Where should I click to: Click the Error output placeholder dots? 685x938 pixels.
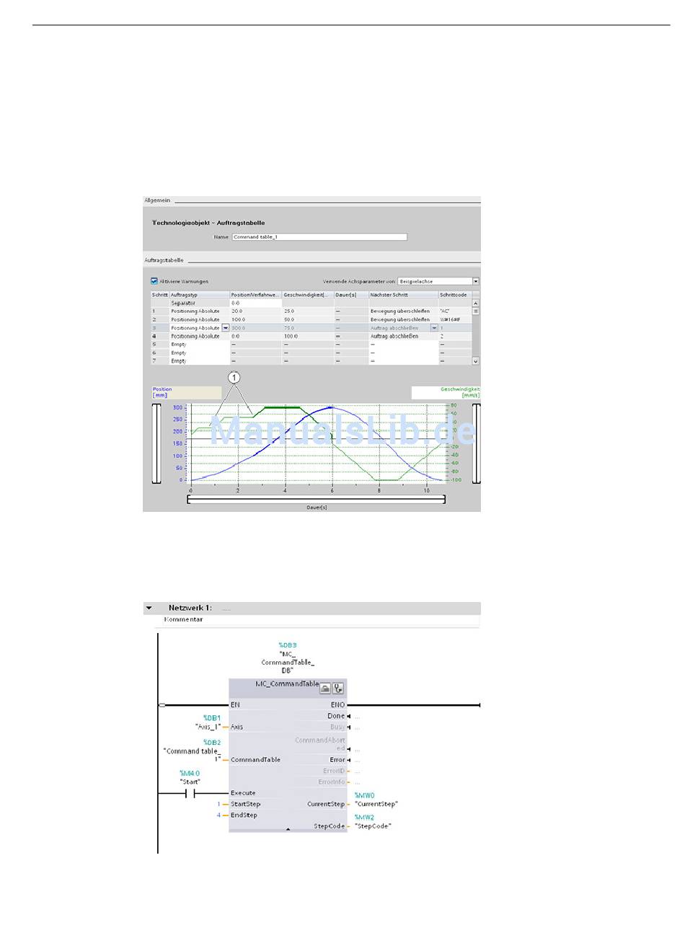click(357, 760)
